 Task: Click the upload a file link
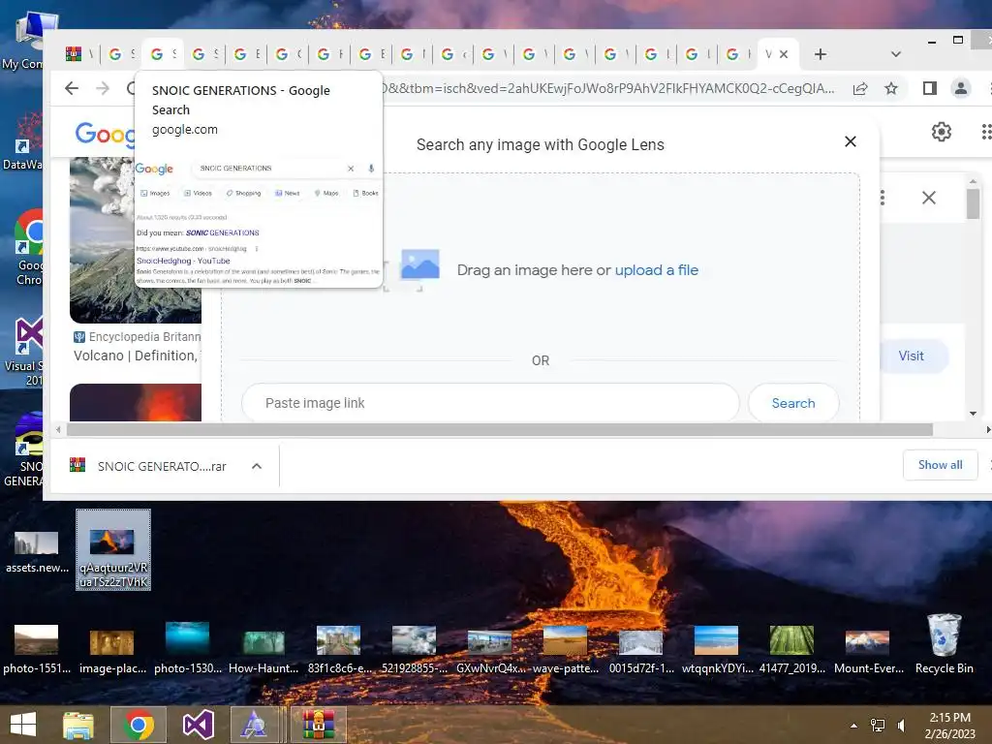tap(656, 270)
